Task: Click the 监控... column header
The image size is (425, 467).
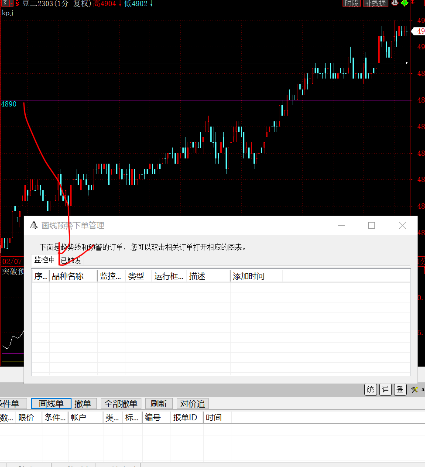Action: click(x=112, y=276)
